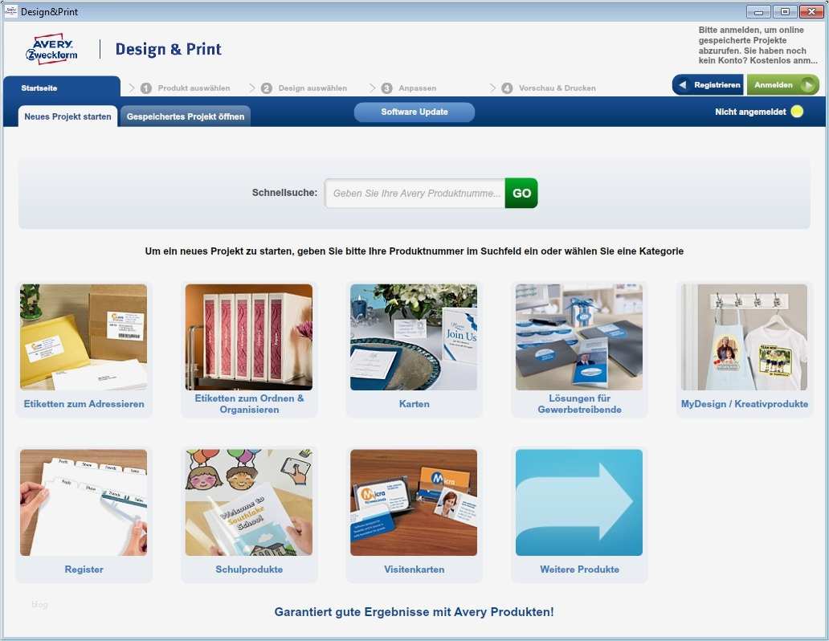Start the Software Update
This screenshot has height=641, width=829.
click(414, 112)
